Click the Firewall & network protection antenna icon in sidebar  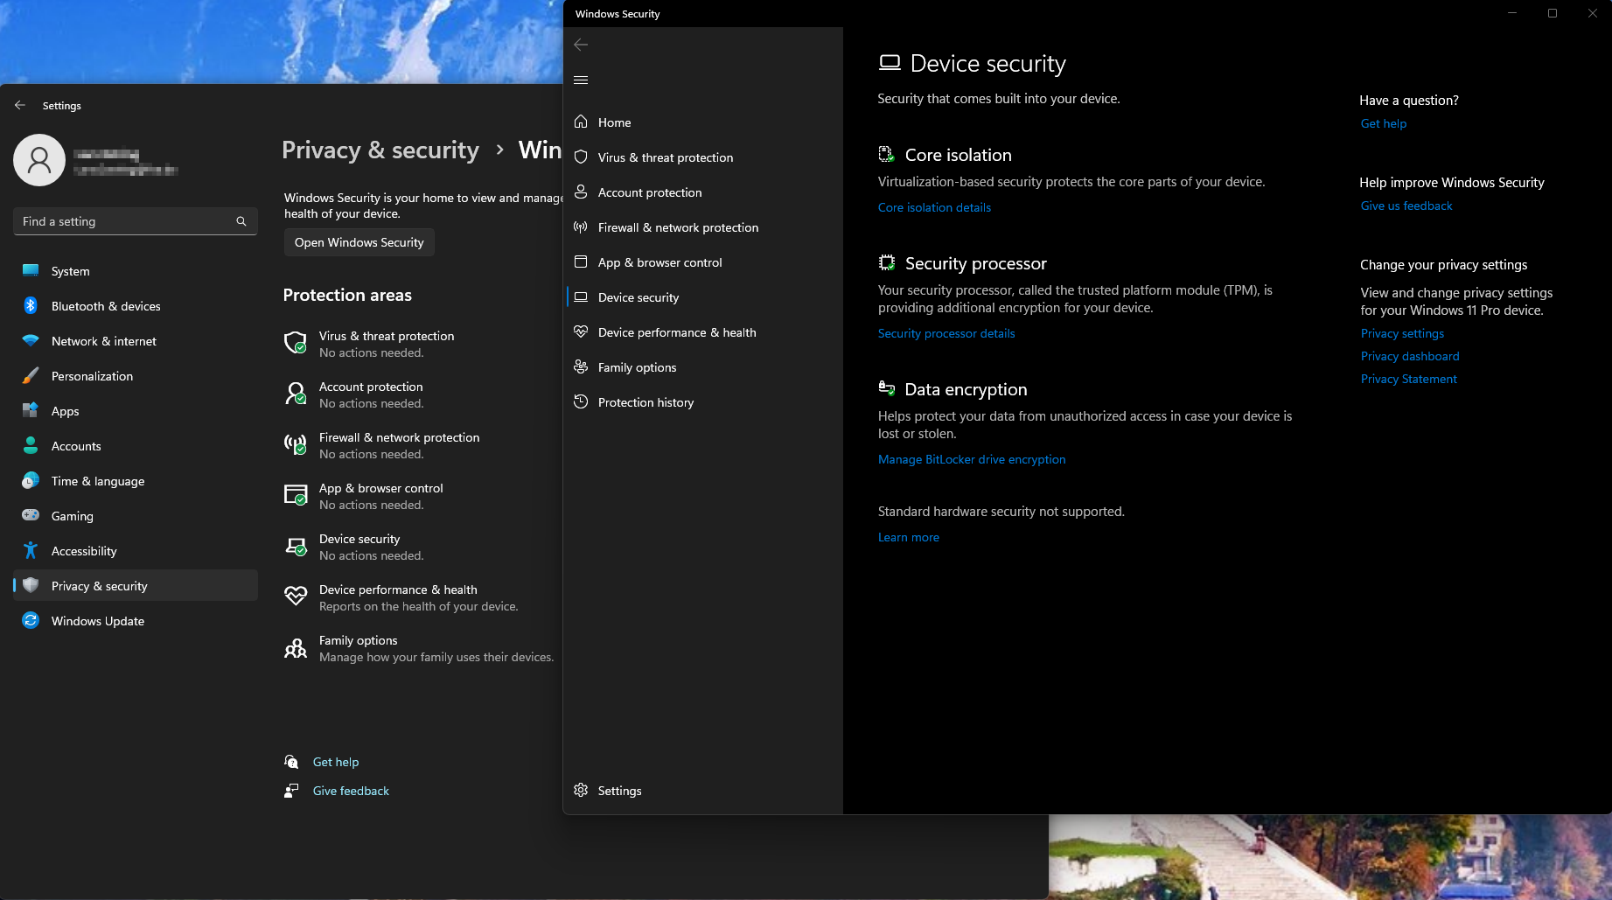(581, 227)
